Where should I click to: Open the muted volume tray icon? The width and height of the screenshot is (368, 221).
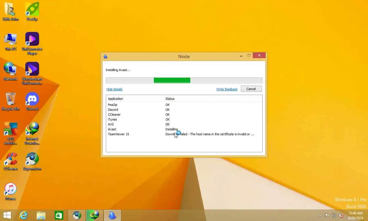tap(341, 215)
